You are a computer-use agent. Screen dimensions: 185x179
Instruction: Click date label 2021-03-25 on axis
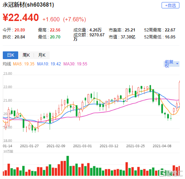[136, 146]
